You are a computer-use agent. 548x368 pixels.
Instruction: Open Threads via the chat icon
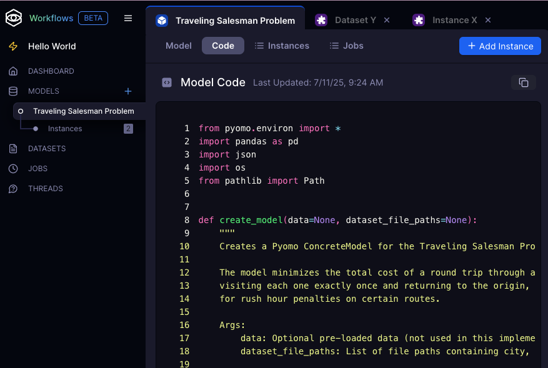coord(14,189)
